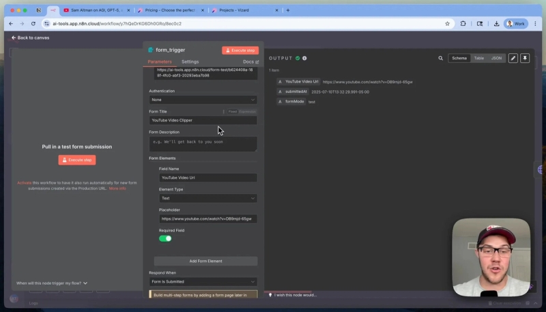This screenshot has height=312, width=546.
Task: Open the Settings tab
Action: pyautogui.click(x=190, y=61)
